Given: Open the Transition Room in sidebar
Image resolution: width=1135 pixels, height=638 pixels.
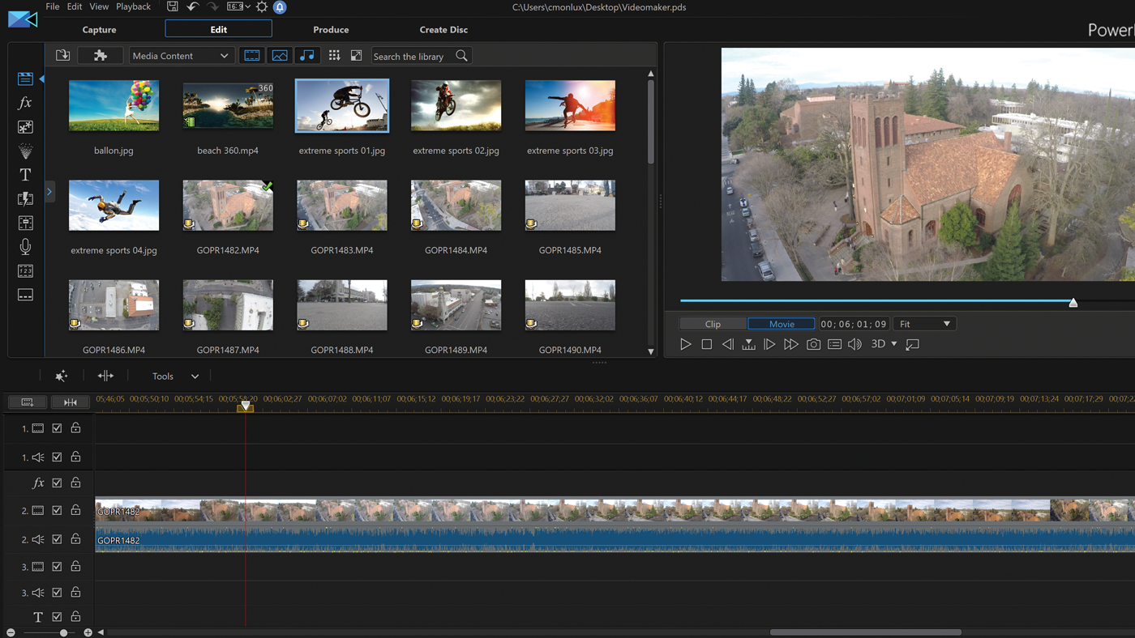Looking at the screenshot, I should 25,198.
